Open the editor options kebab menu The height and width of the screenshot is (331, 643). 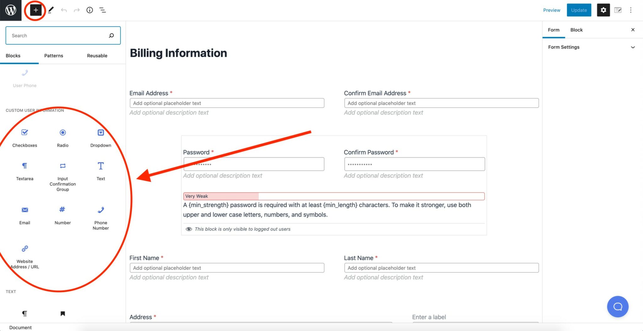[x=631, y=10]
